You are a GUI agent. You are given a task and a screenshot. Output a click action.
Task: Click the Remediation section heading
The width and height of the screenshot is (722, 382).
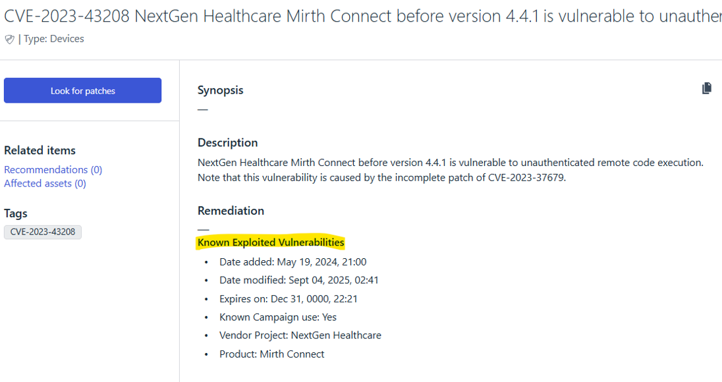pos(231,211)
